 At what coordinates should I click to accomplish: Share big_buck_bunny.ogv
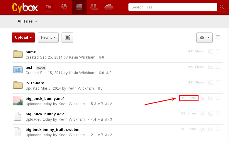coord(188,113)
